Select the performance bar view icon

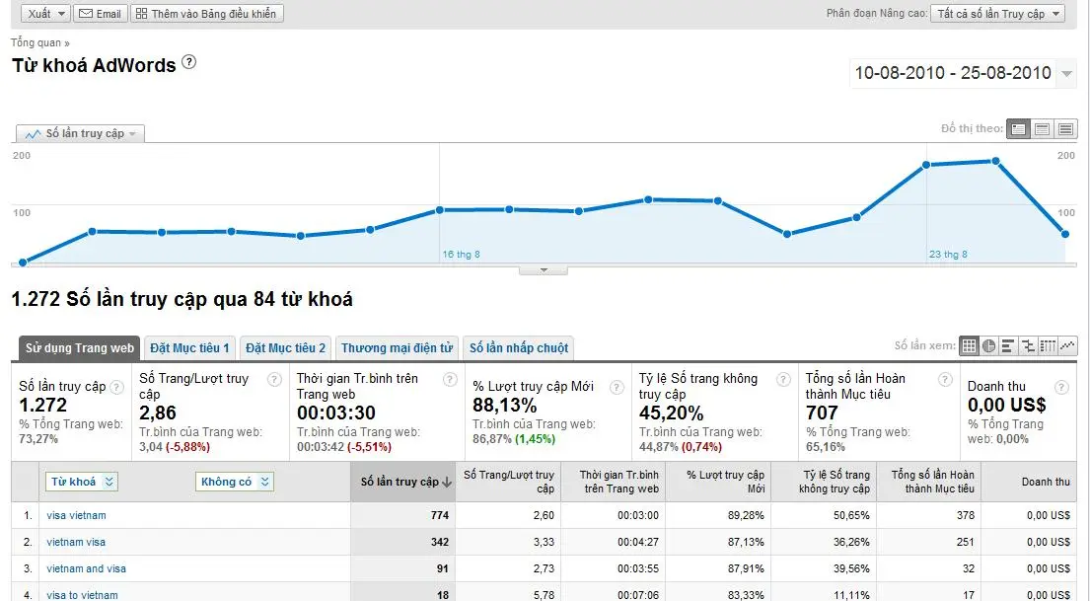[1007, 346]
